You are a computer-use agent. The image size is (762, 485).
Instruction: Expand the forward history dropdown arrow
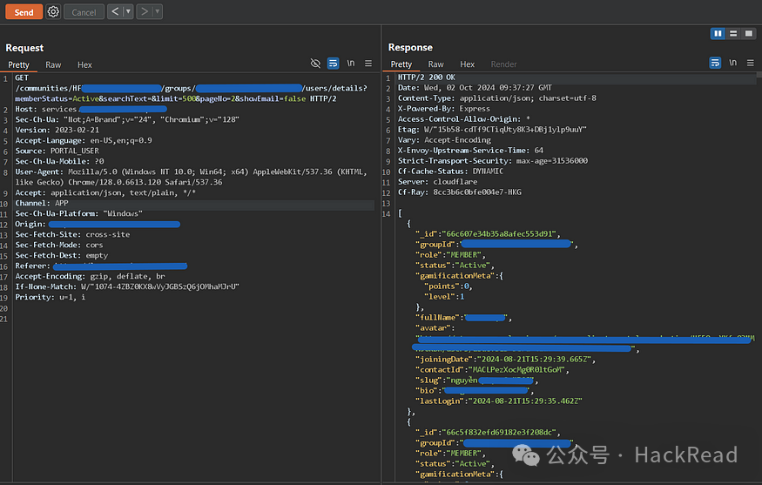coord(156,12)
